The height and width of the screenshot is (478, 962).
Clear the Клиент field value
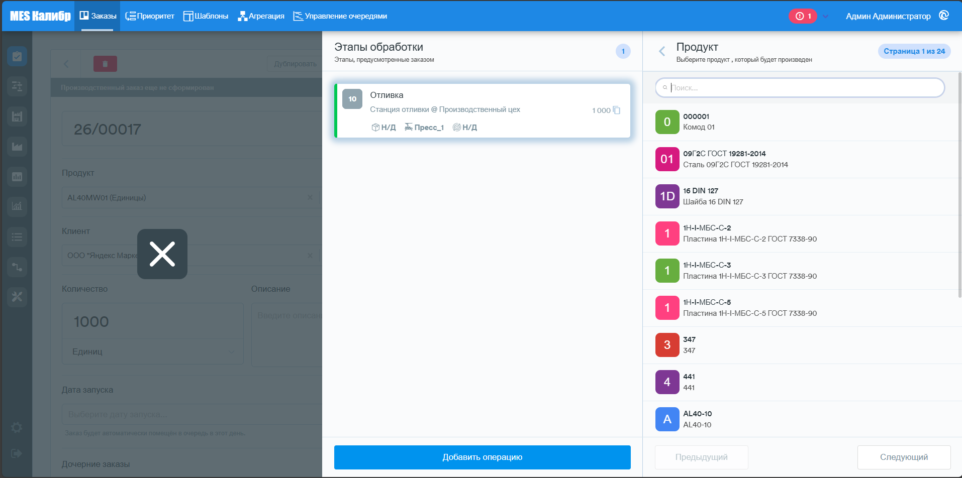(x=310, y=256)
